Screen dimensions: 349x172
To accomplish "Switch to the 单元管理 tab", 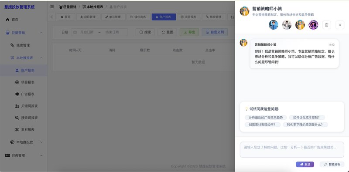I will pyautogui.click(x=113, y=17).
